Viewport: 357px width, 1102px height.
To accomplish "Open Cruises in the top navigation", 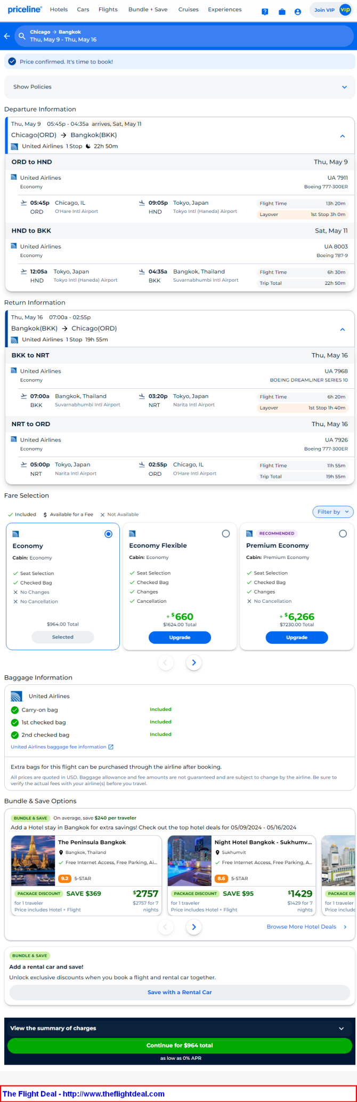I will tap(188, 10).
